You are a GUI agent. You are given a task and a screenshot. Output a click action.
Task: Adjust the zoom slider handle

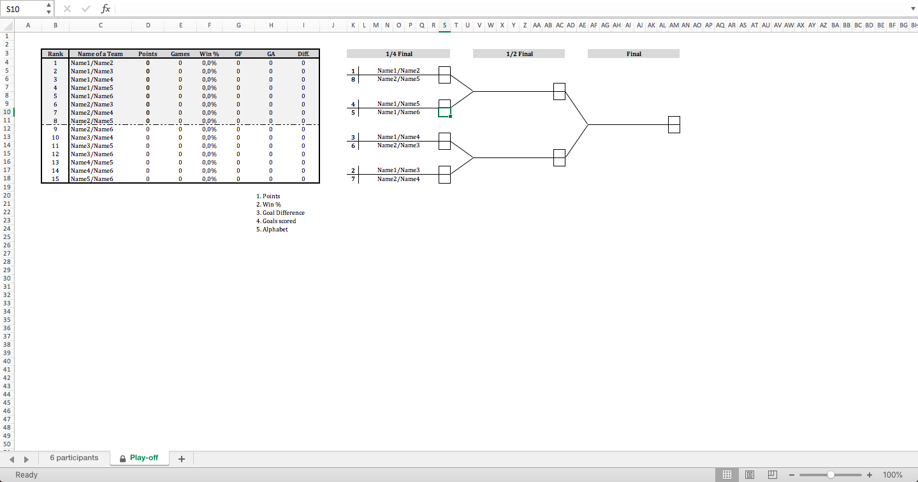point(830,474)
